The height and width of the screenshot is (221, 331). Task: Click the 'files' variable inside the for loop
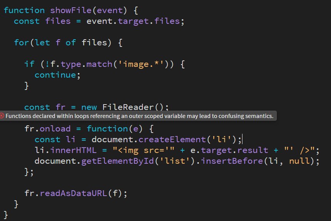tap(94, 43)
